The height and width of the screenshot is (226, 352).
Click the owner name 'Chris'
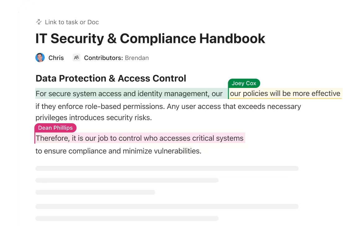pos(56,58)
